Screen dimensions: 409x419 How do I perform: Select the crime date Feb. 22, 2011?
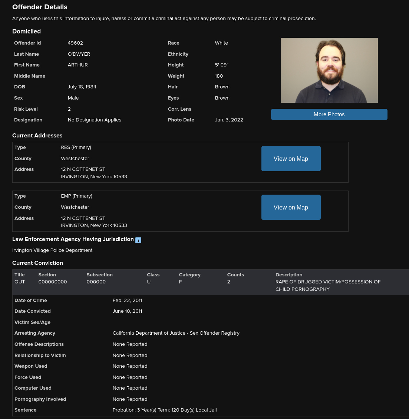[127, 301]
